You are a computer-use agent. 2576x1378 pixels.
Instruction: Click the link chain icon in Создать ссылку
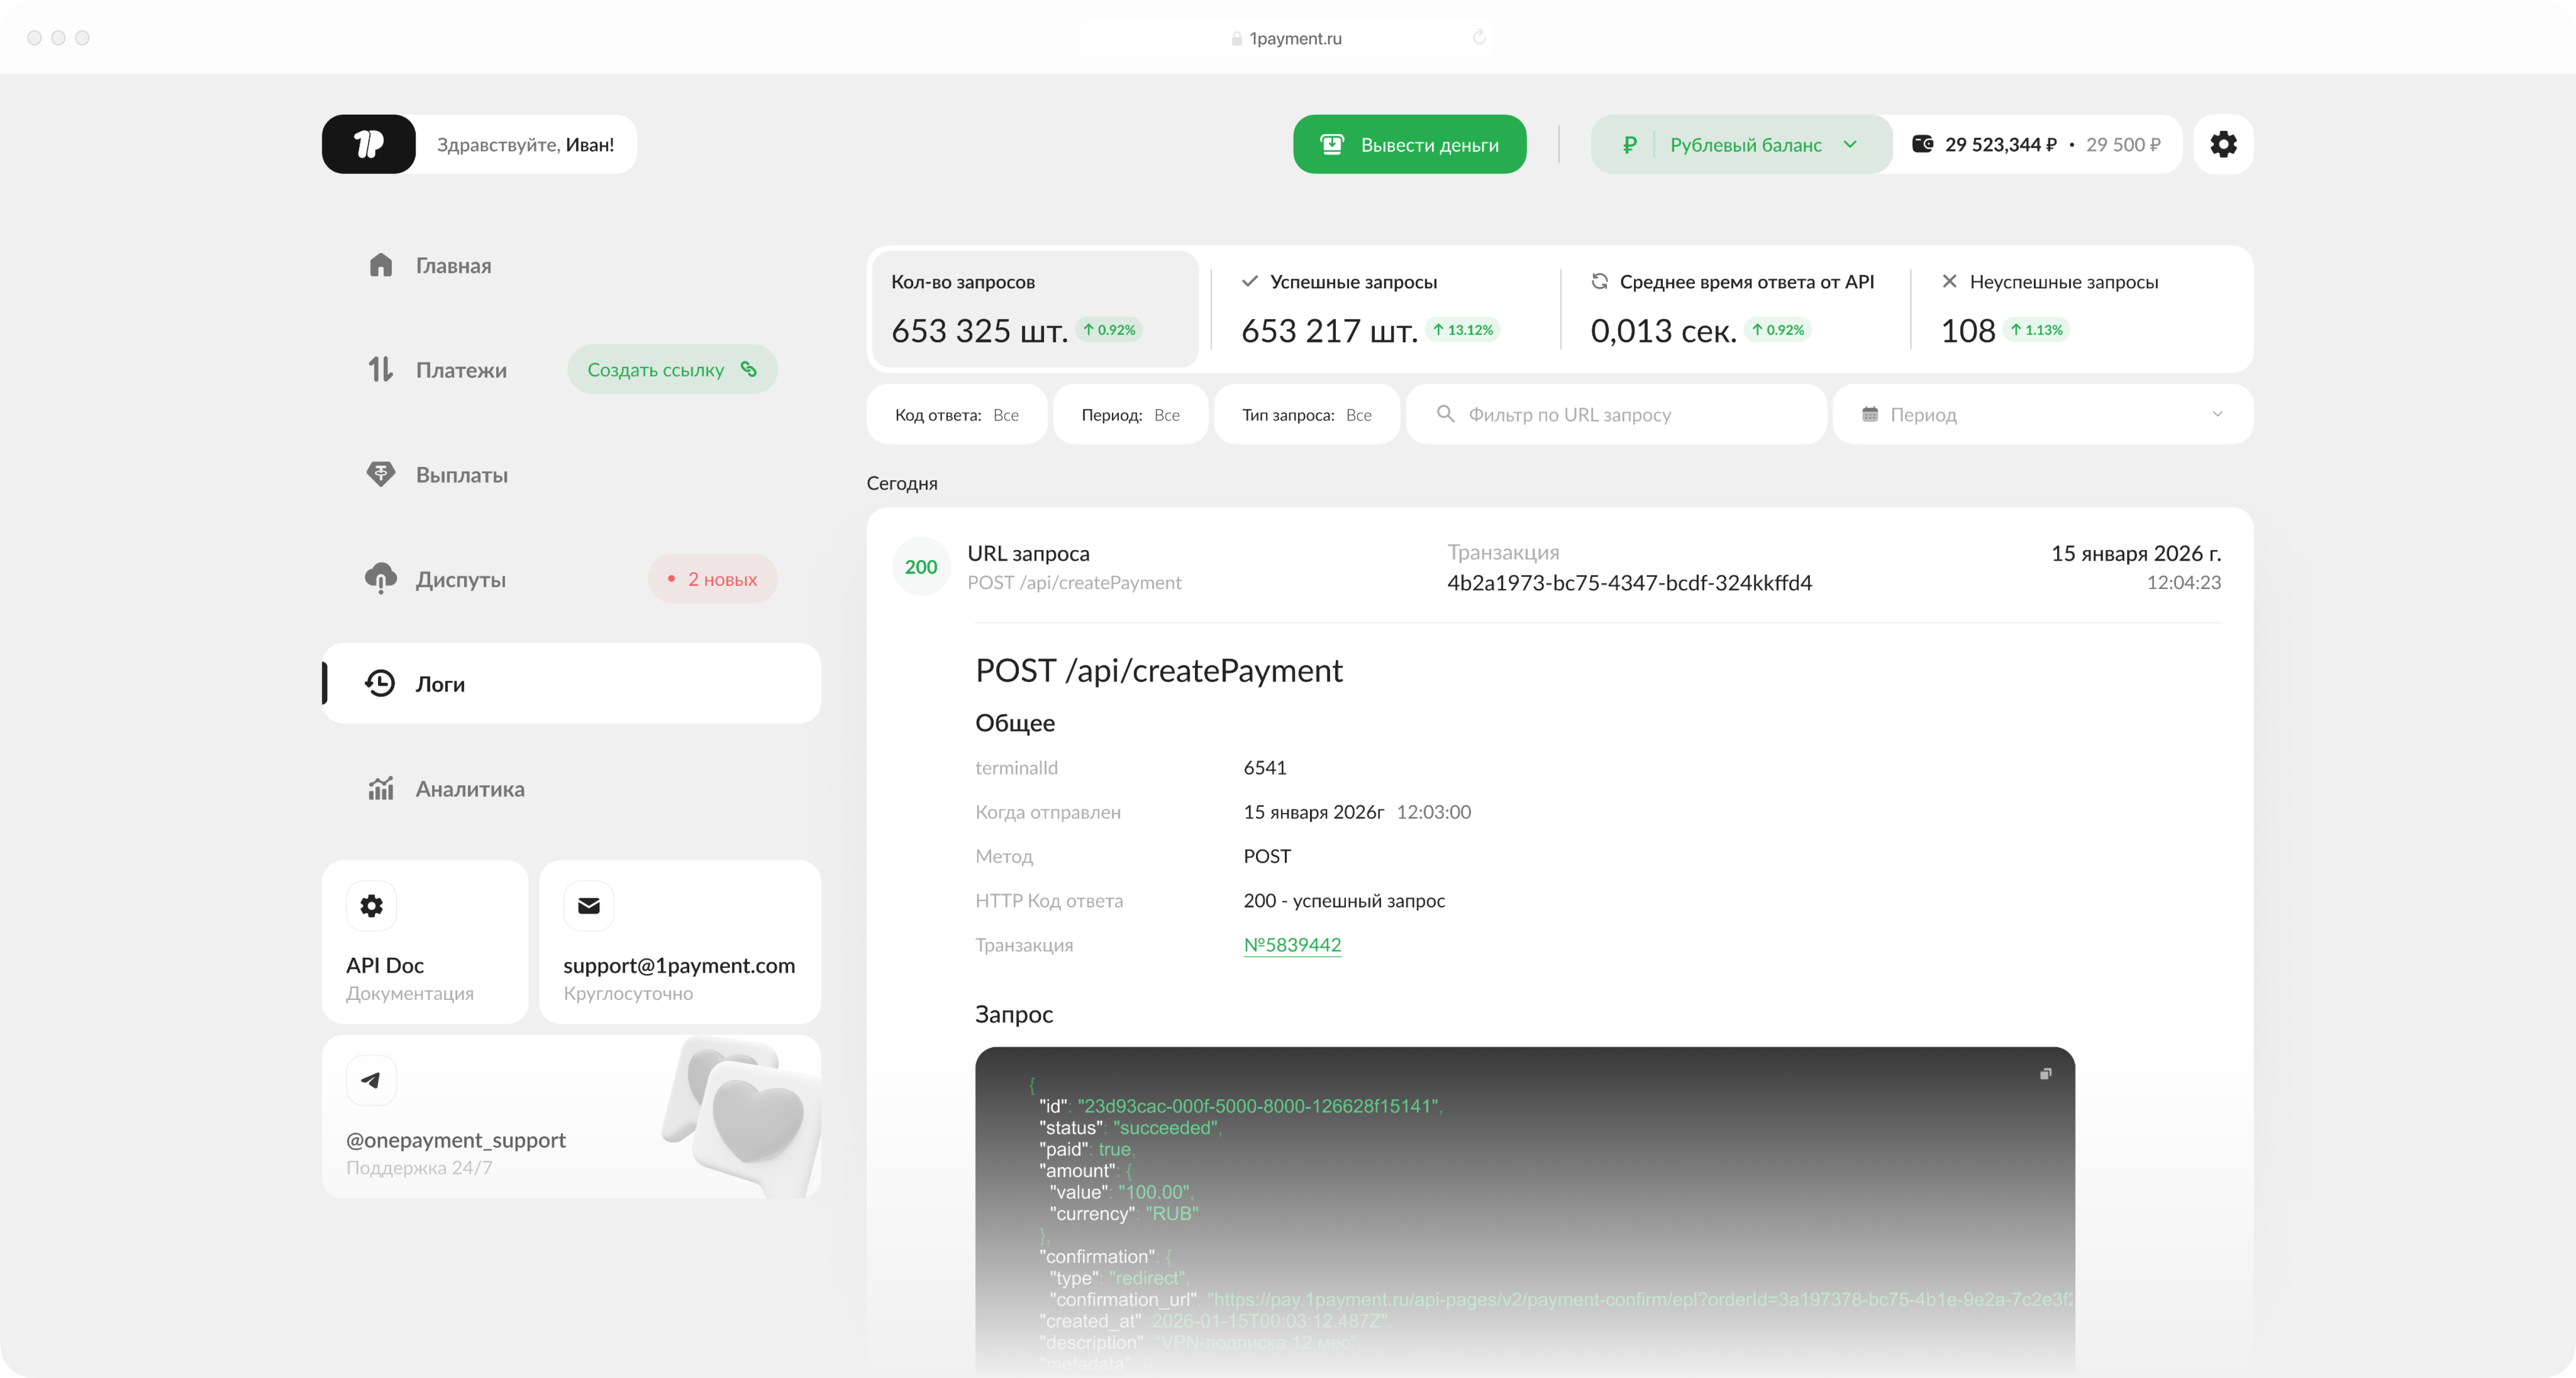pos(749,369)
